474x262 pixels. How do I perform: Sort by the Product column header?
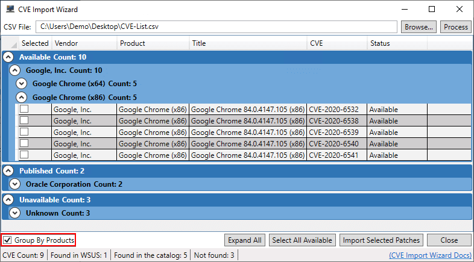[x=153, y=43]
